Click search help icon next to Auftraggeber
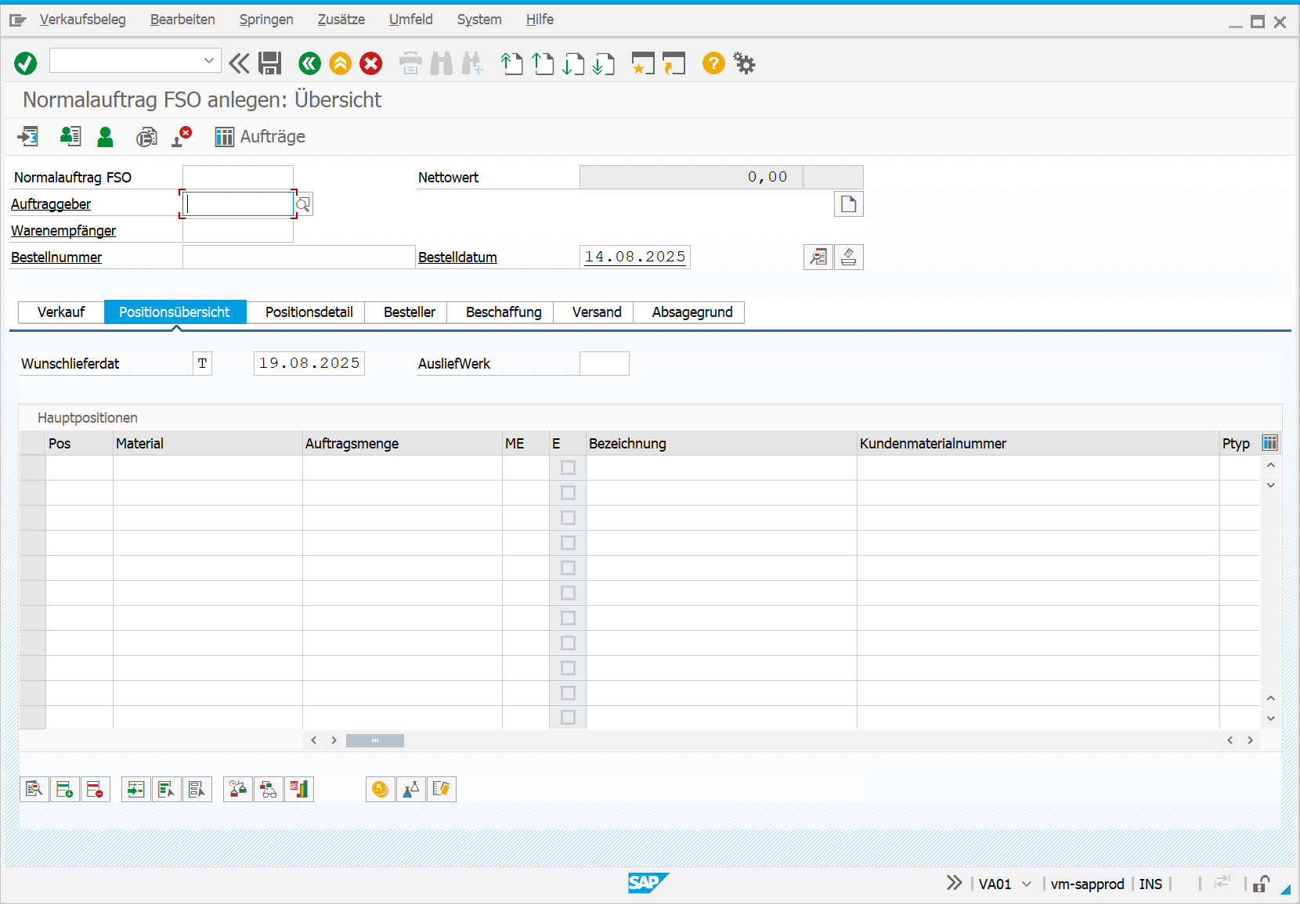This screenshot has height=904, width=1300. tap(304, 204)
